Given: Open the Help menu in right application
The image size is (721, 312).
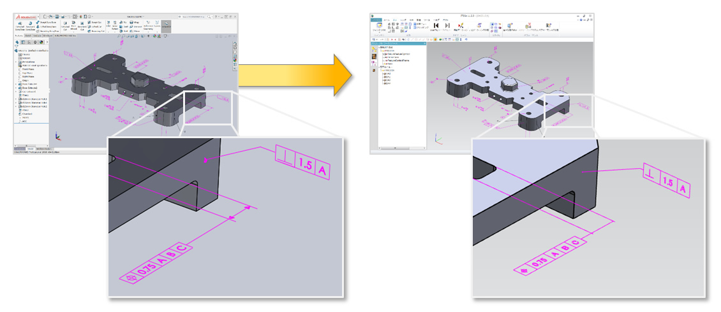Looking at the screenshot, I should (435, 19).
